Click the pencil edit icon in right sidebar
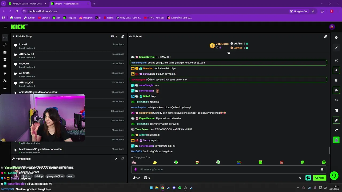This screenshot has width=342, height=192. (x=336, y=47)
